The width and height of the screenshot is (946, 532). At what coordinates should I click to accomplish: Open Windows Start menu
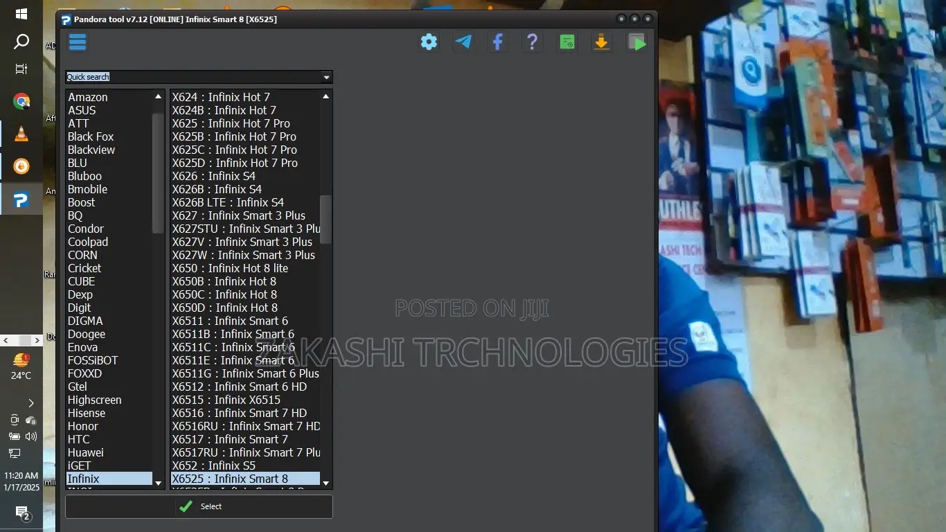(x=21, y=14)
